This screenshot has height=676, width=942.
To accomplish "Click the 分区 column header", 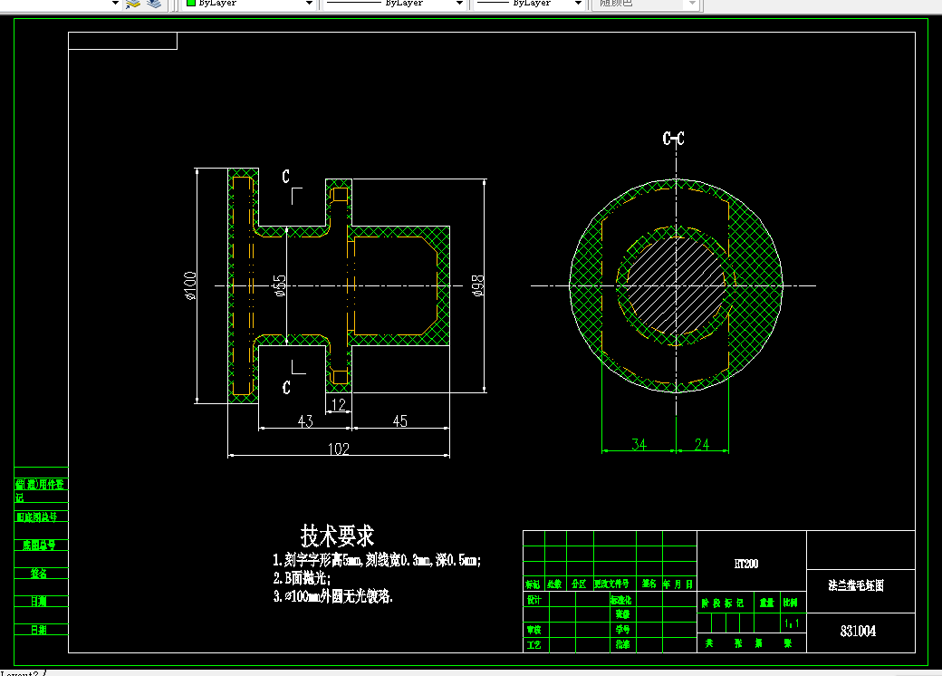I will click(x=579, y=584).
